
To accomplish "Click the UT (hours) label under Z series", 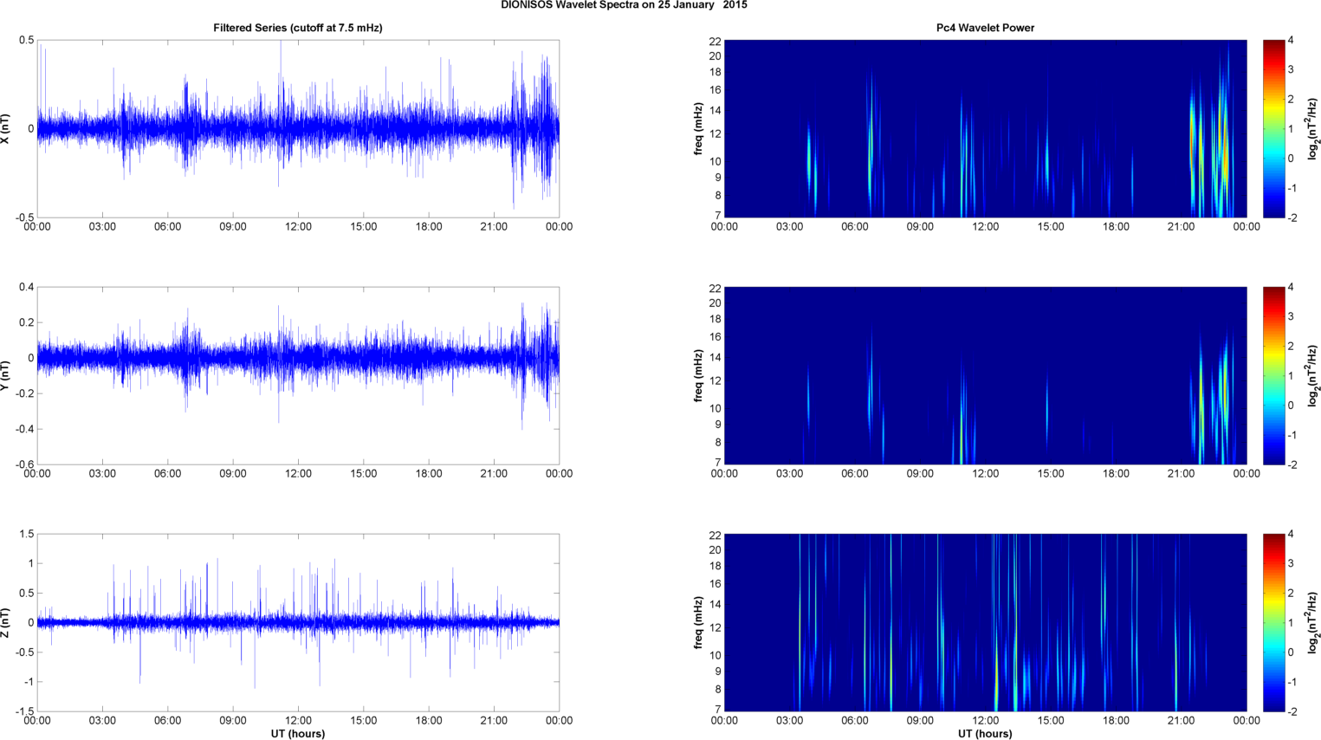I will 298,734.
